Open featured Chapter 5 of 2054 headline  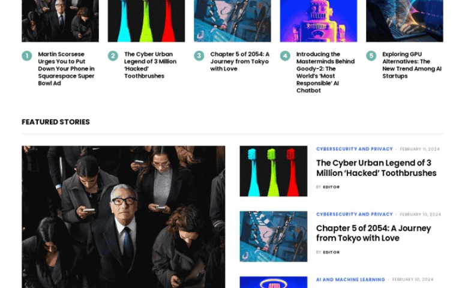click(373, 233)
